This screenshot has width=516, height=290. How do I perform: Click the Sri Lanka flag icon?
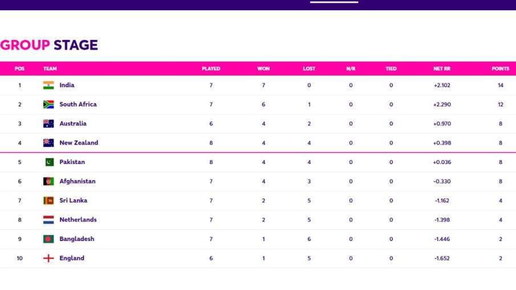[x=48, y=201]
